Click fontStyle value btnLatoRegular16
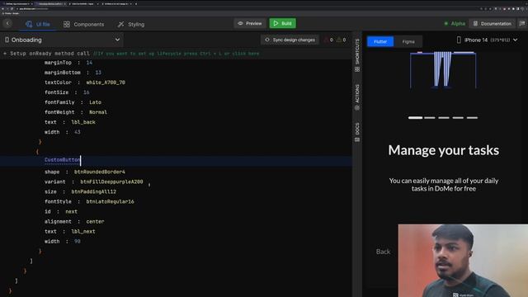 coord(110,201)
